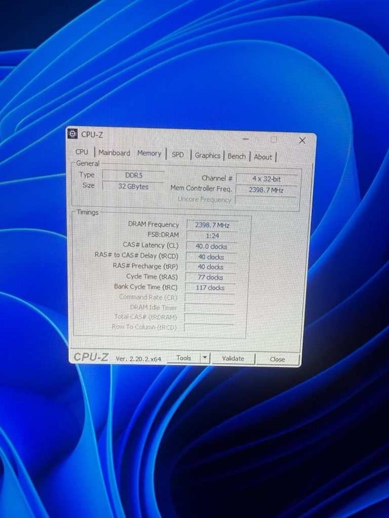
Task: Go to the Bench tab
Action: coord(237,156)
